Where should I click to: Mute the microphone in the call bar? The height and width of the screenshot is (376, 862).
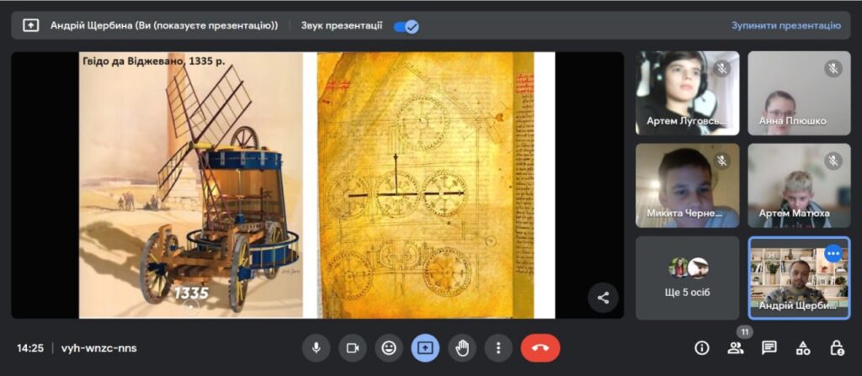coord(317,347)
